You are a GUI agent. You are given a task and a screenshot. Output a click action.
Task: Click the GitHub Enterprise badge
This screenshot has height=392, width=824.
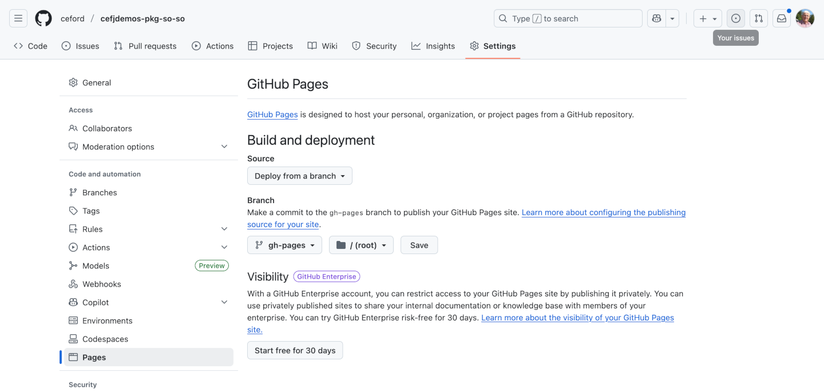point(327,276)
